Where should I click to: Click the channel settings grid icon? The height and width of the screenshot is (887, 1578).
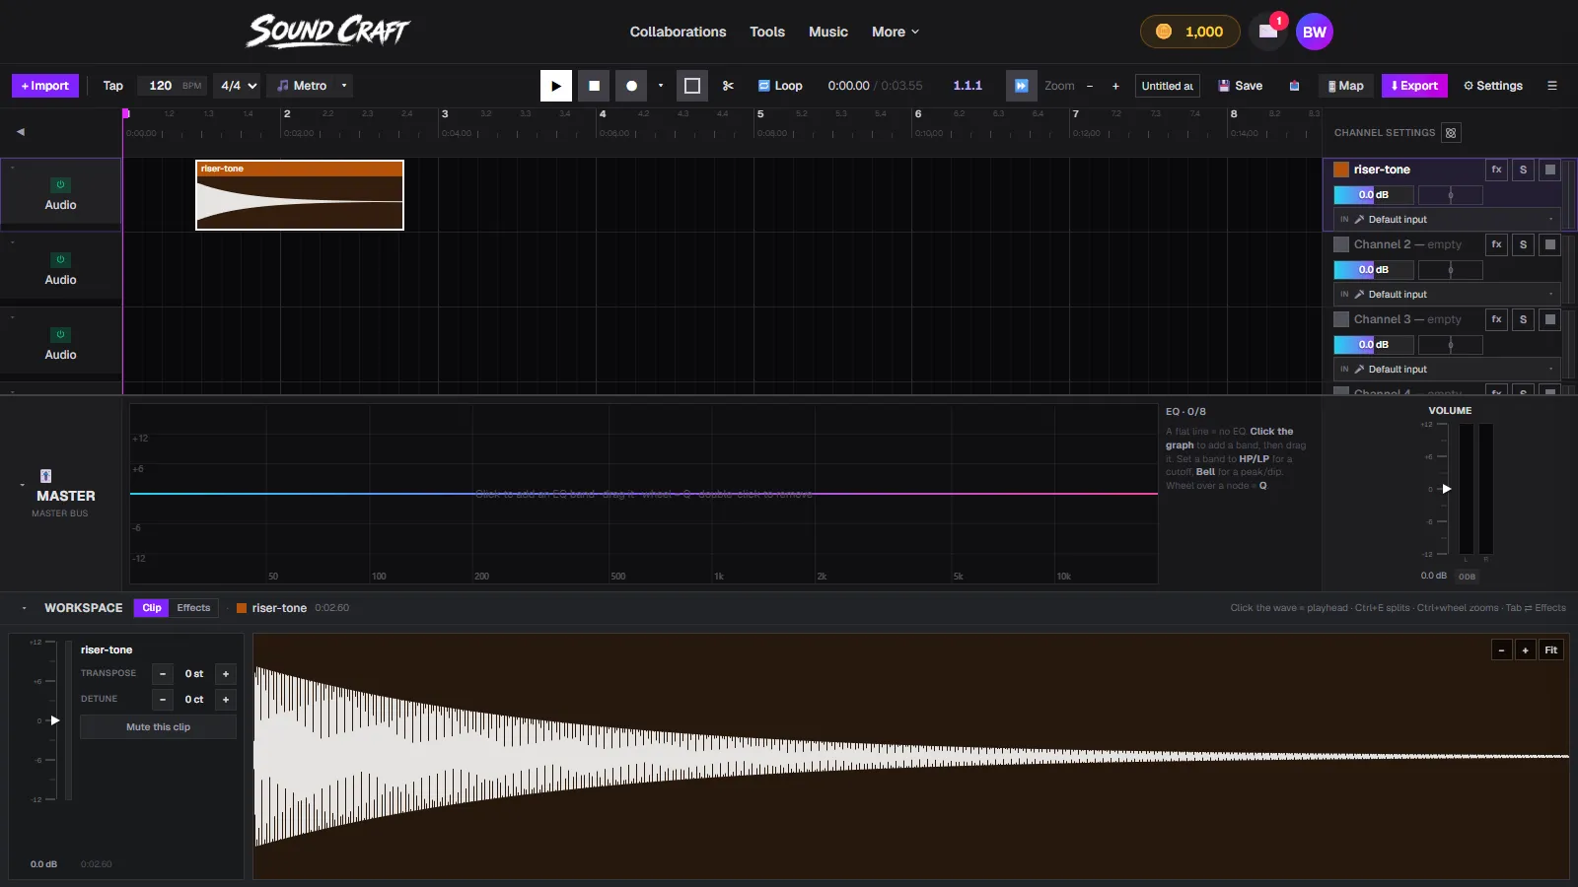click(1451, 133)
